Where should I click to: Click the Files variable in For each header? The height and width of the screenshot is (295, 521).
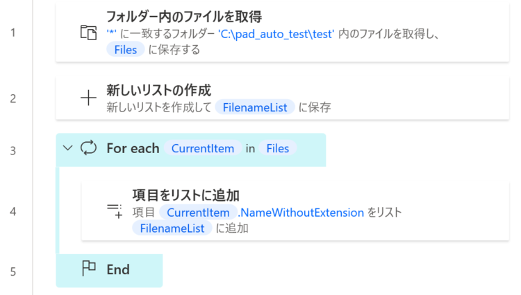coord(278,148)
